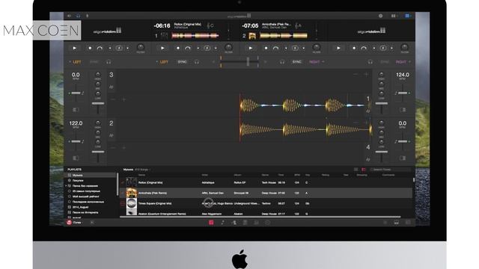The image size is (479, 269).
Task: Open blue deck layout dropdown in top-right corner
Action: 408,16
